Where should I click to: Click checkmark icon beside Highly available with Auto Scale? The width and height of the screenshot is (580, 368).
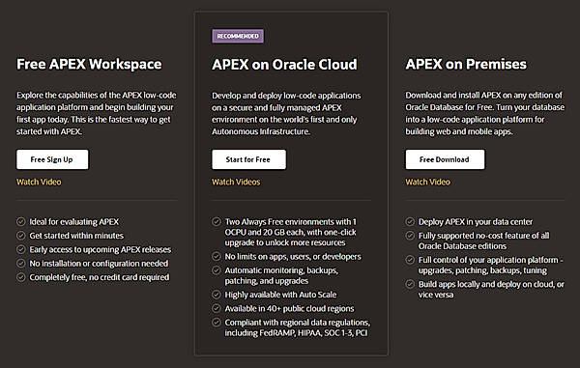pos(217,295)
